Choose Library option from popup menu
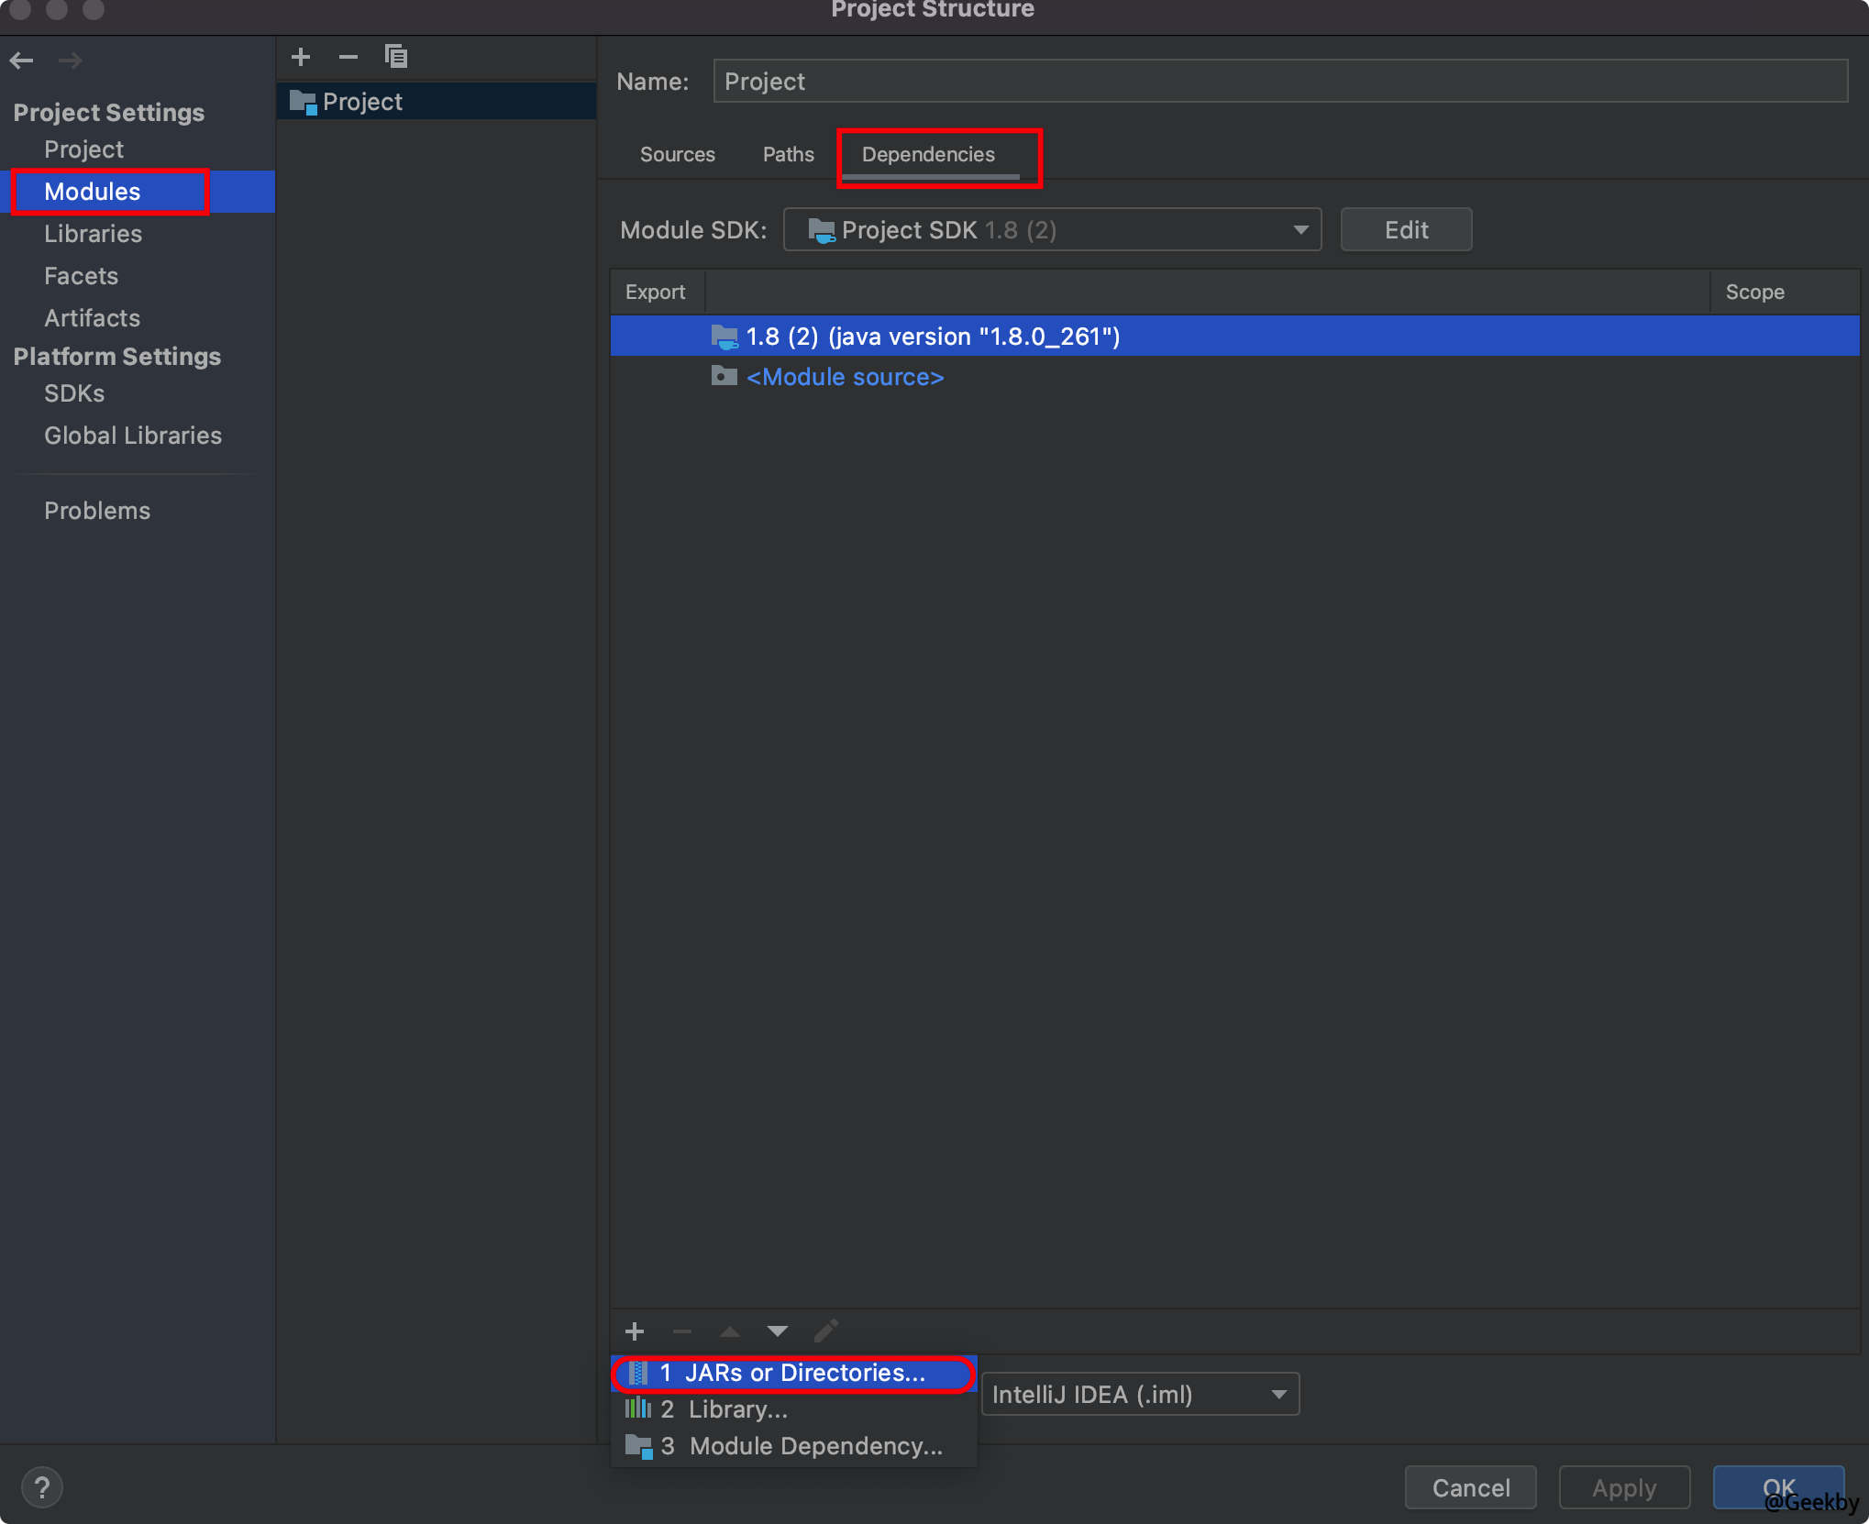 pyautogui.click(x=737, y=1409)
